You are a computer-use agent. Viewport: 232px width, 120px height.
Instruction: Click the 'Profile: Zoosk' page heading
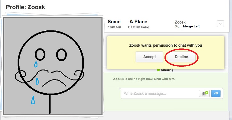26,7
